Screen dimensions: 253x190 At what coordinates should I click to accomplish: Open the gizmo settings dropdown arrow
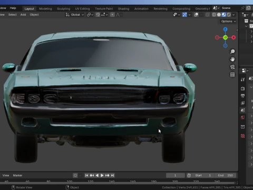point(189,15)
